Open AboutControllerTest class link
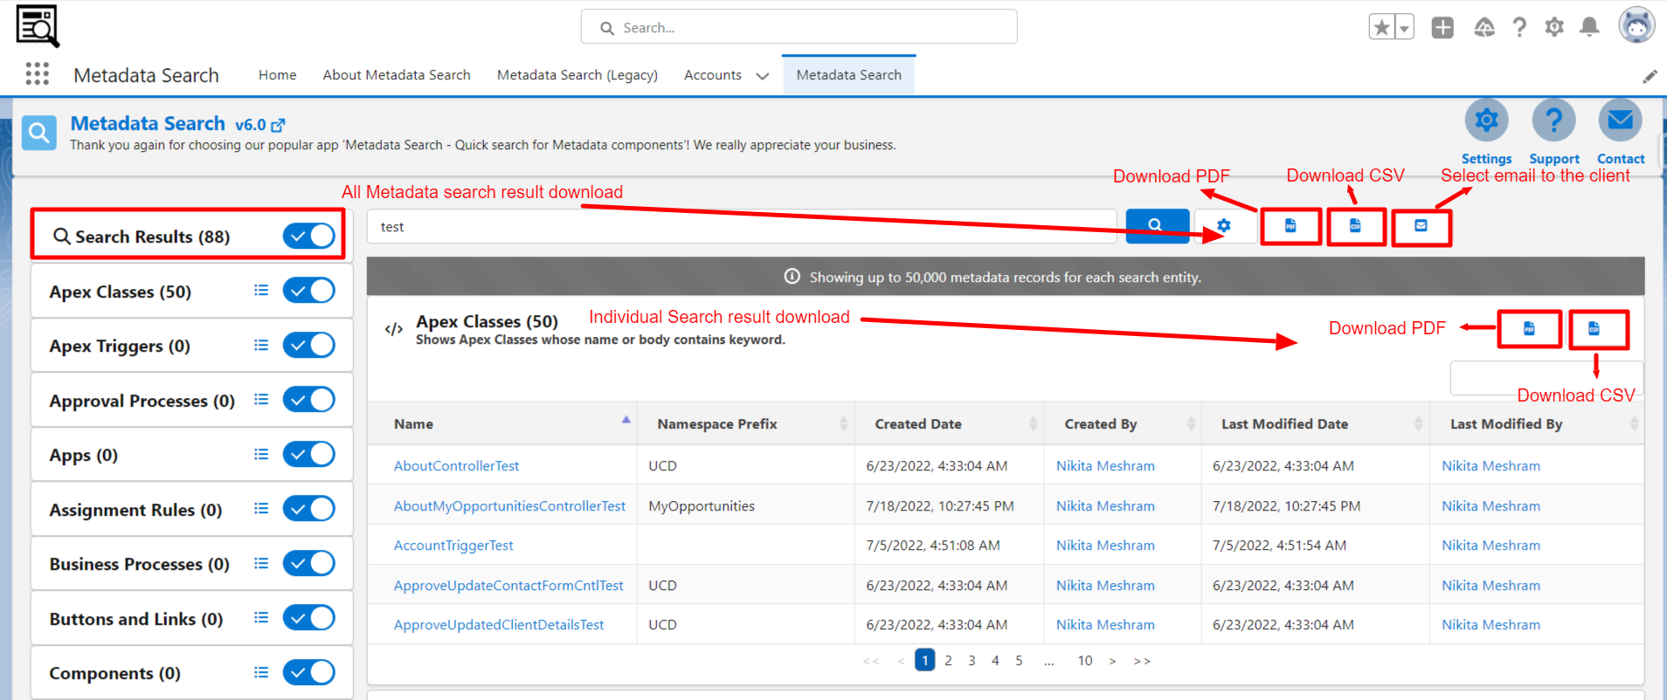1667x700 pixels. (x=456, y=466)
